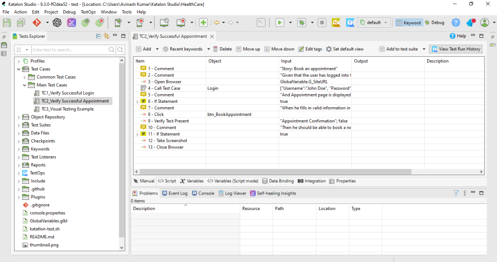Click the StudioAssist AI swirl icon

point(57,22)
